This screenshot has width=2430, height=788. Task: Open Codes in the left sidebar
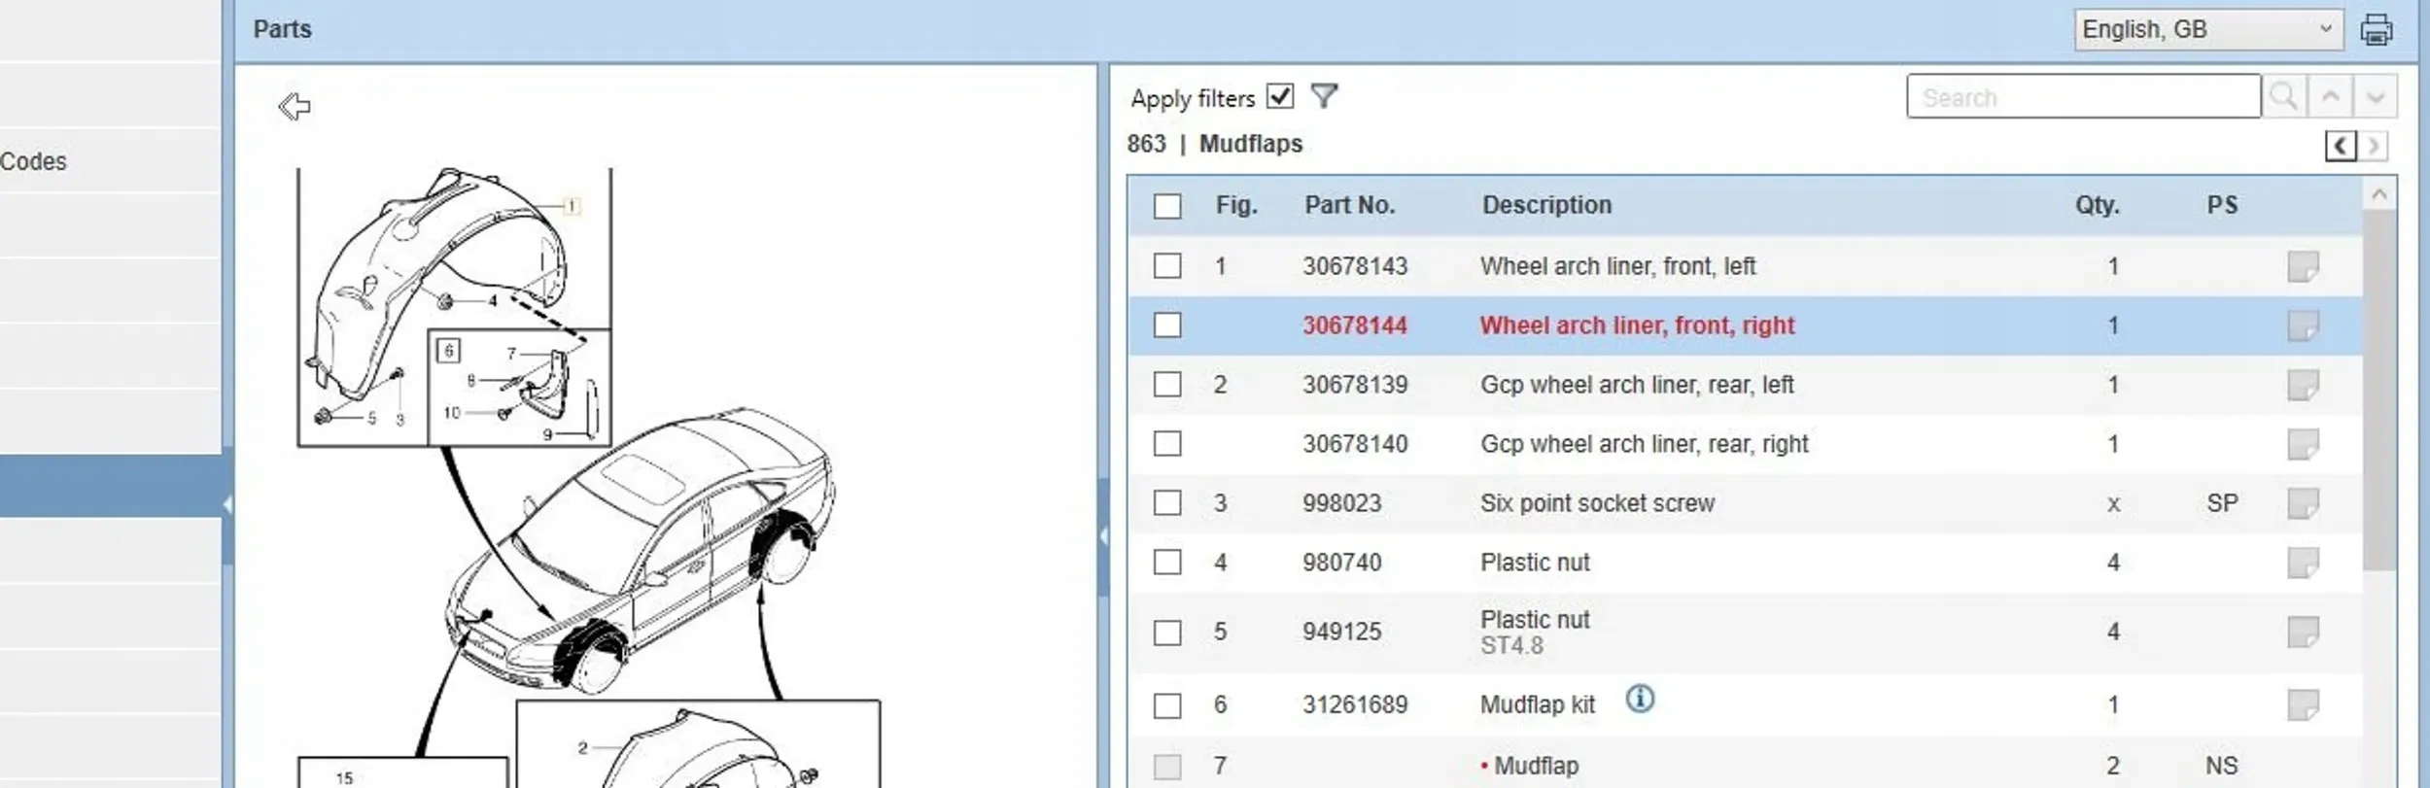[34, 161]
